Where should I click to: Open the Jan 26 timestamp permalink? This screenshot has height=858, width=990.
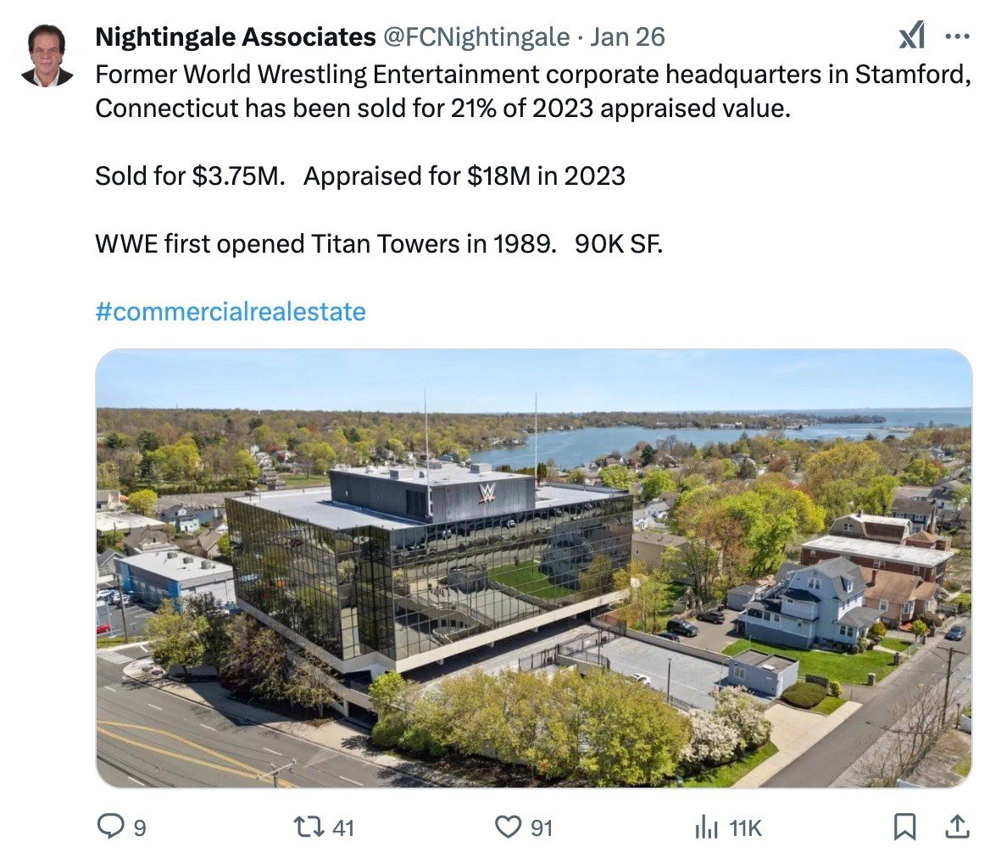[627, 37]
